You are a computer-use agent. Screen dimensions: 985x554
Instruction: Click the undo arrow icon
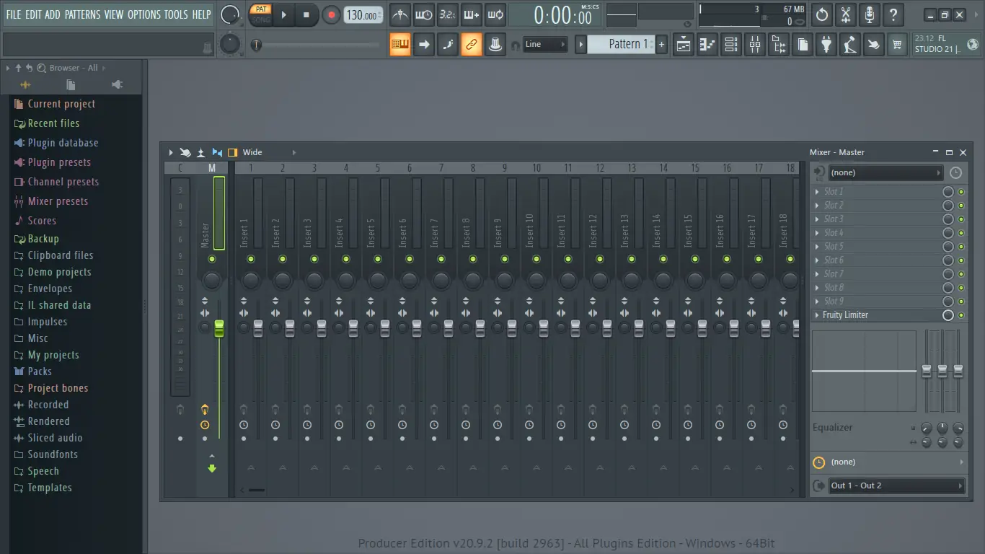[821, 14]
